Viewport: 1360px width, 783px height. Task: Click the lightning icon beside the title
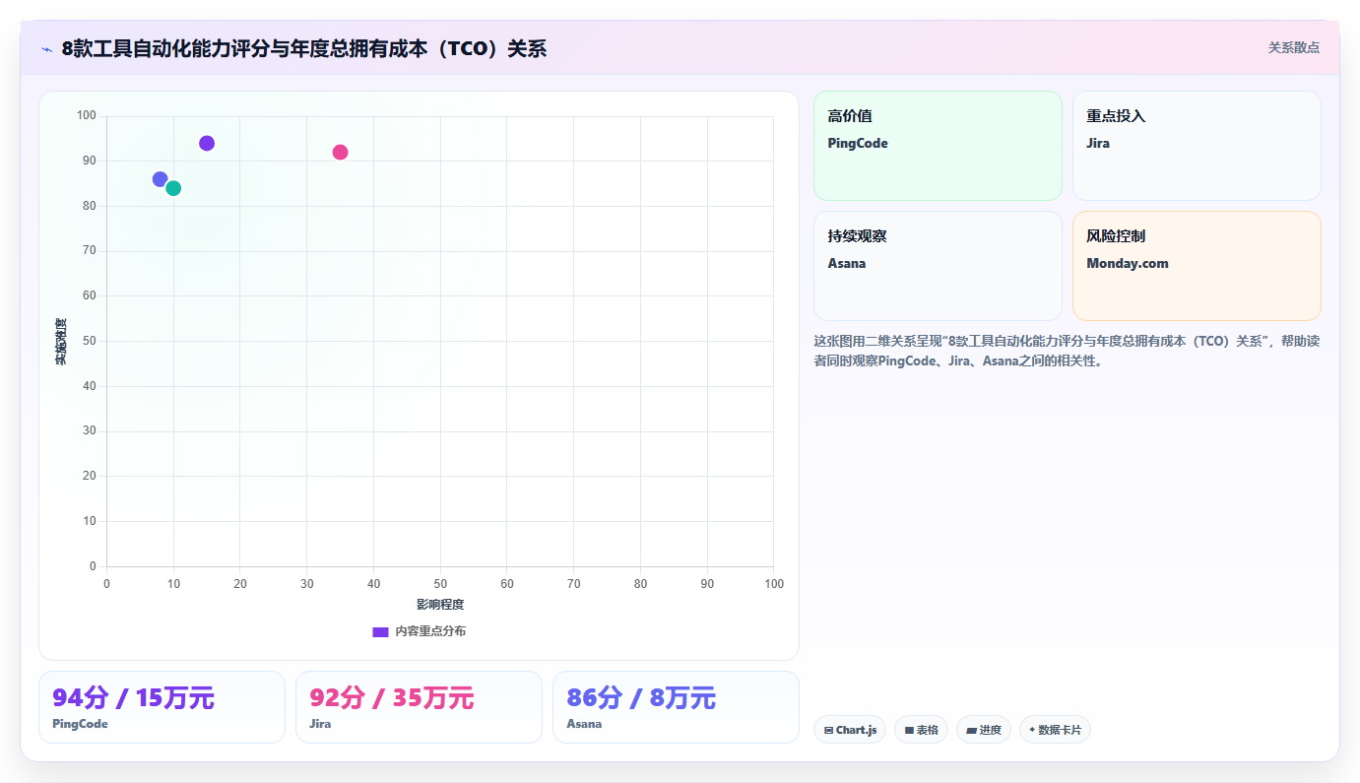tap(46, 49)
